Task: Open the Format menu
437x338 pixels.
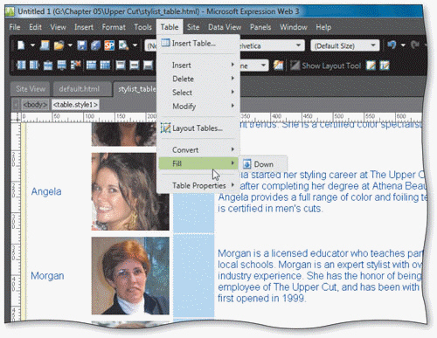Action: coord(114,27)
